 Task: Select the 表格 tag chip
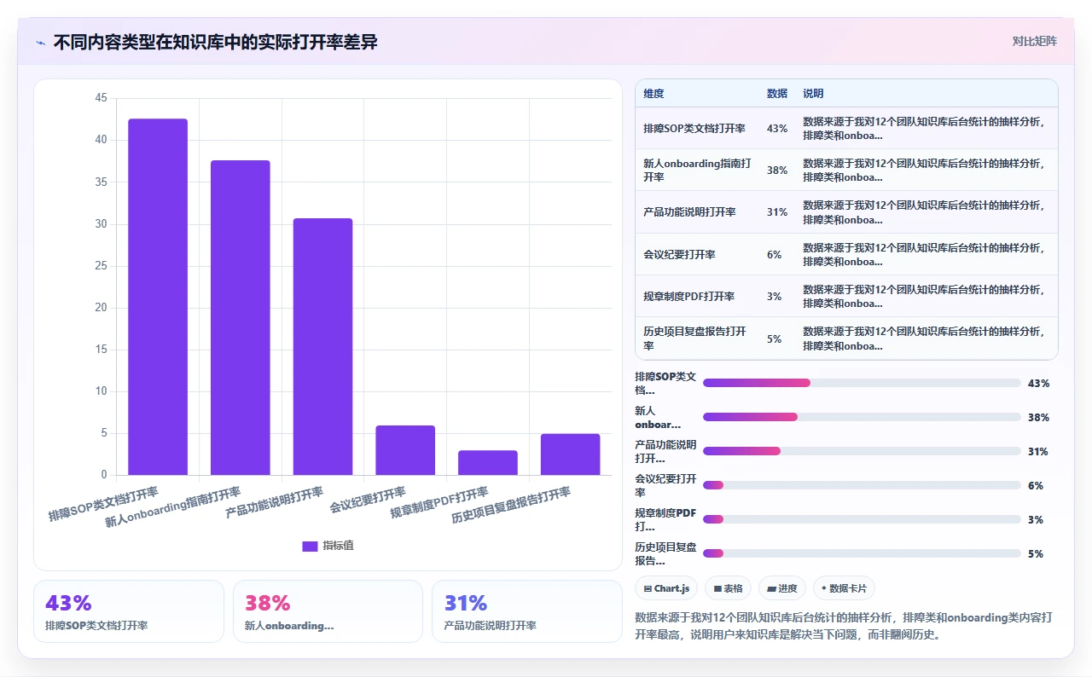[x=728, y=588]
